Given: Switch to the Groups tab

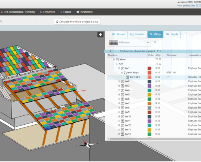Looking at the screenshot, I should [119, 34].
